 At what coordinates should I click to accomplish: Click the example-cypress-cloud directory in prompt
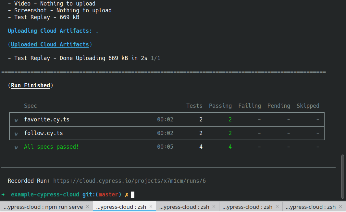[45, 194]
